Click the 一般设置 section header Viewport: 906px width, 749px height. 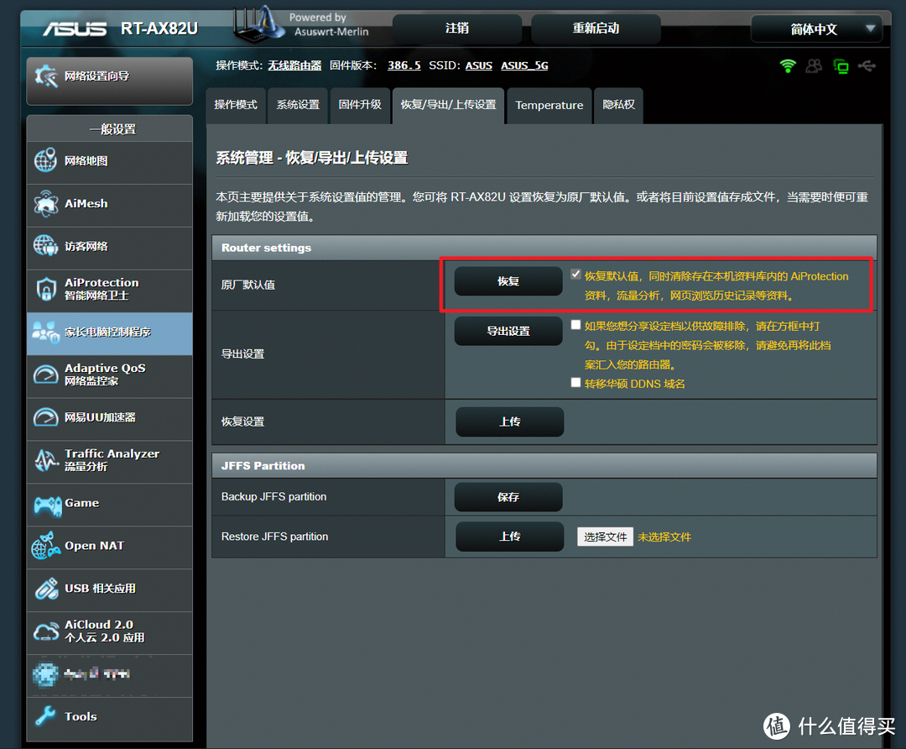tap(110, 128)
